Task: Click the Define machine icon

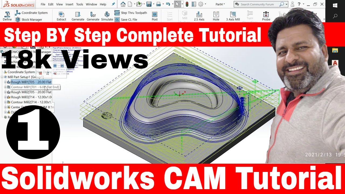Action: click(x=7, y=16)
